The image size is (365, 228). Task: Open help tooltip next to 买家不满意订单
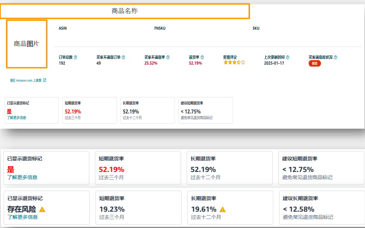(x=123, y=57)
